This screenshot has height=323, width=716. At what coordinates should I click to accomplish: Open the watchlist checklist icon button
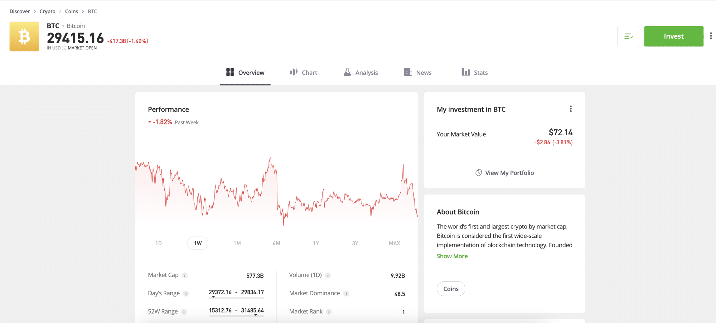628,36
